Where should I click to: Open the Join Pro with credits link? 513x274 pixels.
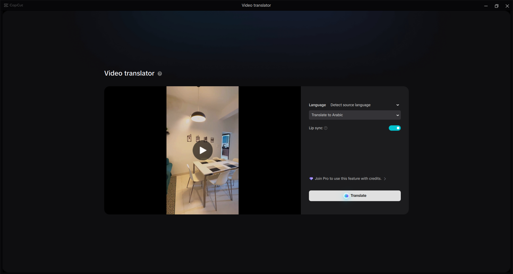tap(348, 178)
